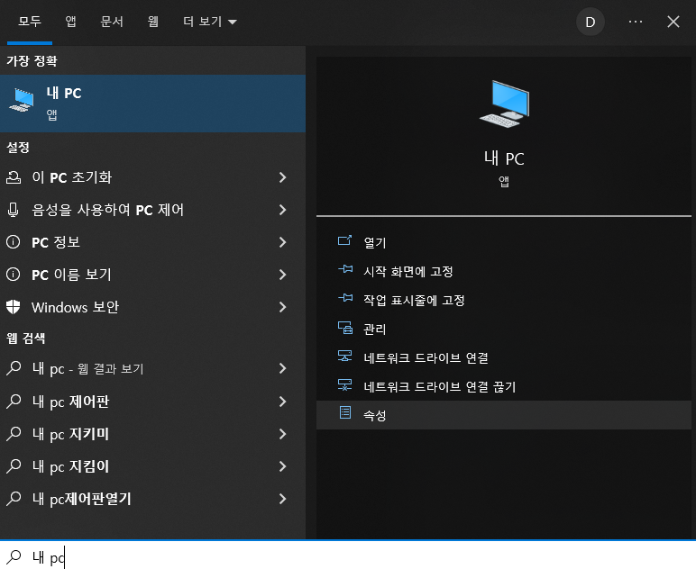
Task: Select 내 pc제어판열기 web suggestion
Action: [x=152, y=499]
